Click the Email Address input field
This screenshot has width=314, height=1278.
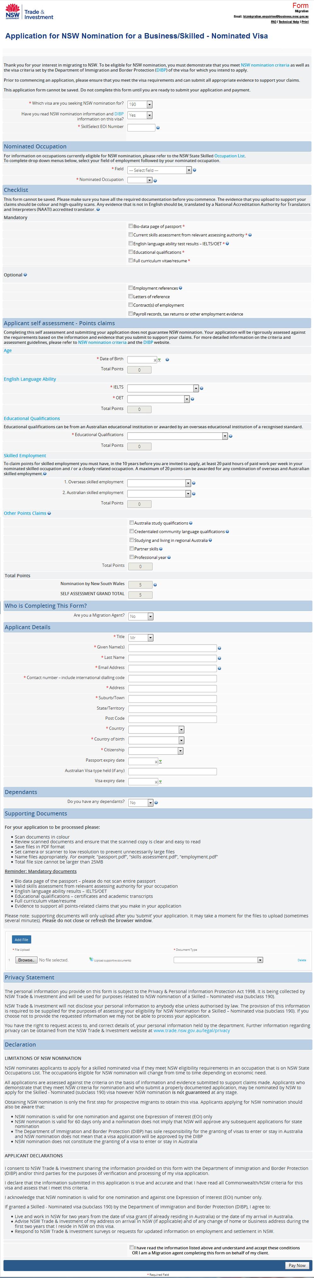pyautogui.click(x=172, y=668)
